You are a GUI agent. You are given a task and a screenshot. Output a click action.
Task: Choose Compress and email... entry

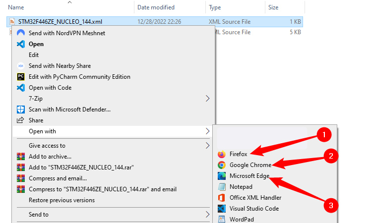[58, 178]
